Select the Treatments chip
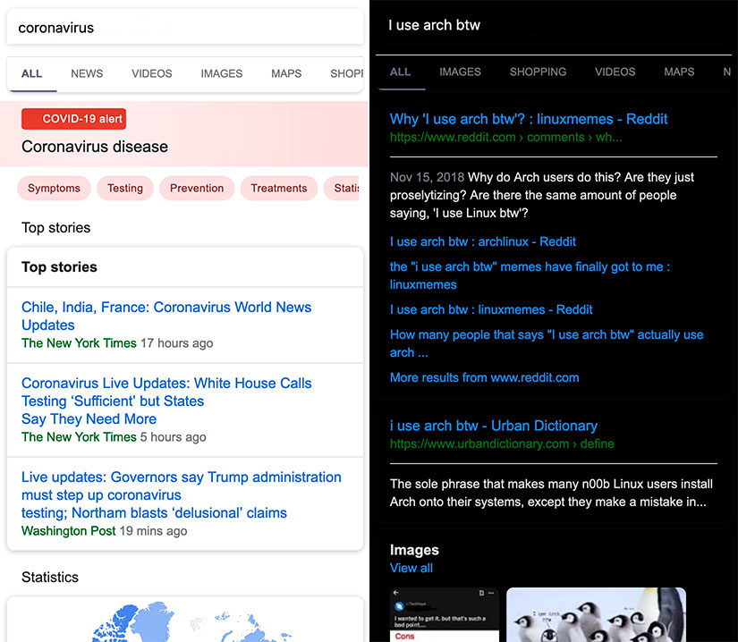The image size is (738, 642). click(x=278, y=188)
